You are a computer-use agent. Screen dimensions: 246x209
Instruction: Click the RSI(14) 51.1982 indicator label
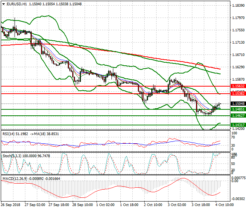(x=15, y=134)
